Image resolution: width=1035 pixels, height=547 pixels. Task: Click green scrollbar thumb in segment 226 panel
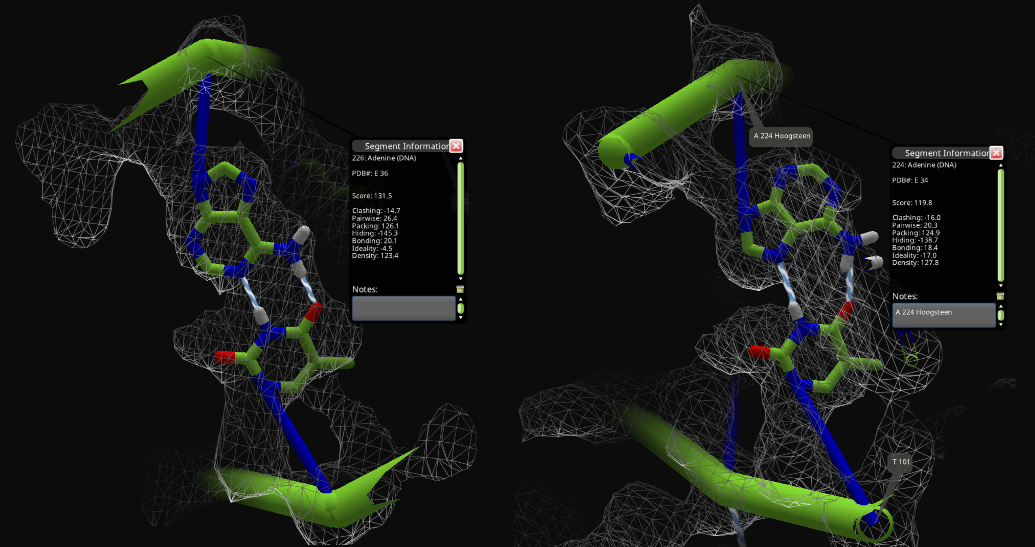(460, 218)
